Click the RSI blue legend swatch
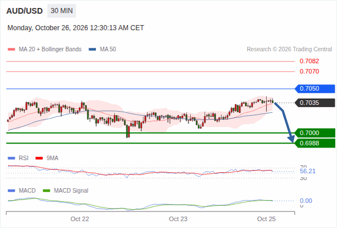Viewport: 337px width, 228px height. 11,158
